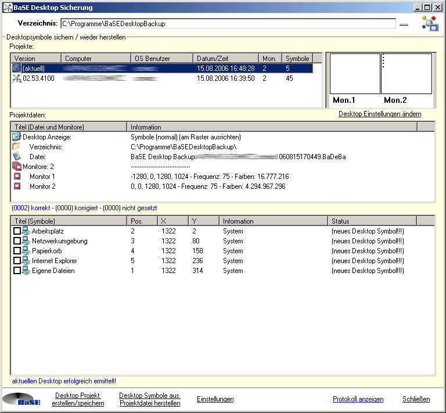Open Desktop Einstellungen ändern link
This screenshot has width=446, height=413.
[x=380, y=114]
